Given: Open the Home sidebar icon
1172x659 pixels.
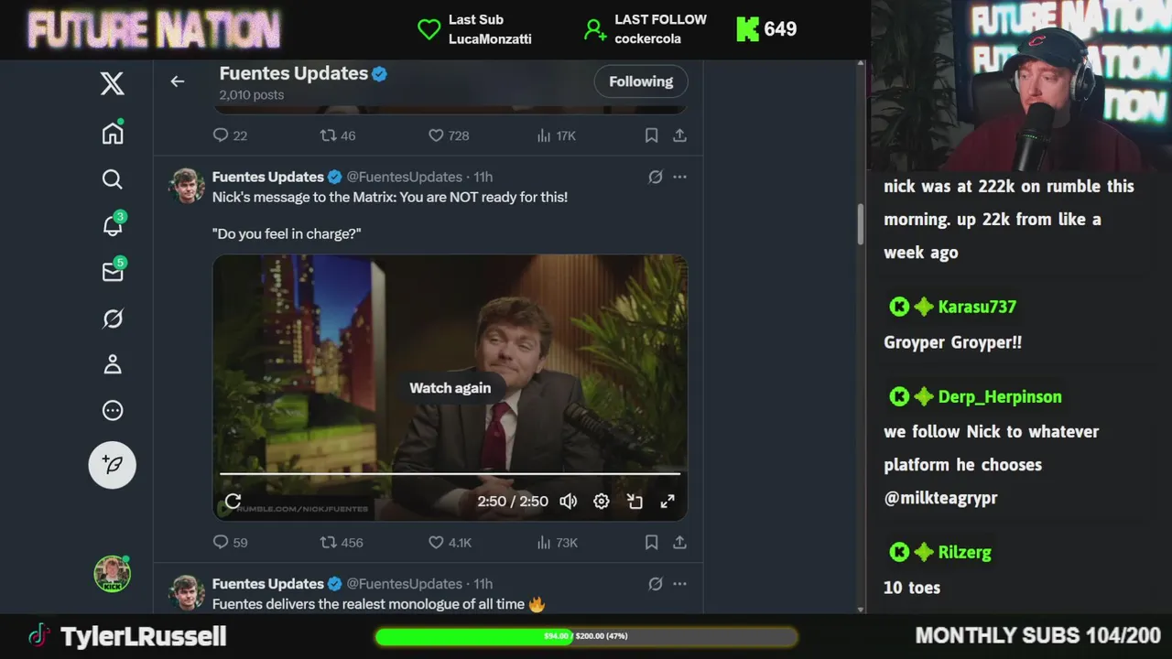Looking at the screenshot, I should (x=113, y=133).
